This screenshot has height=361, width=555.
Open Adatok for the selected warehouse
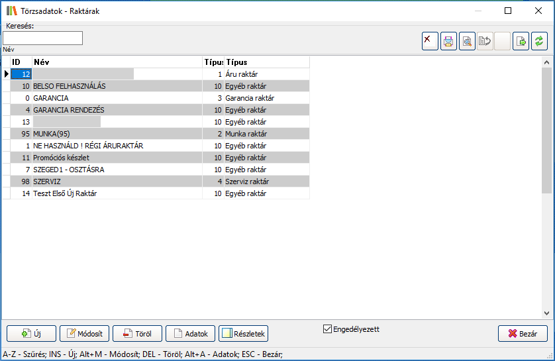tap(190, 334)
